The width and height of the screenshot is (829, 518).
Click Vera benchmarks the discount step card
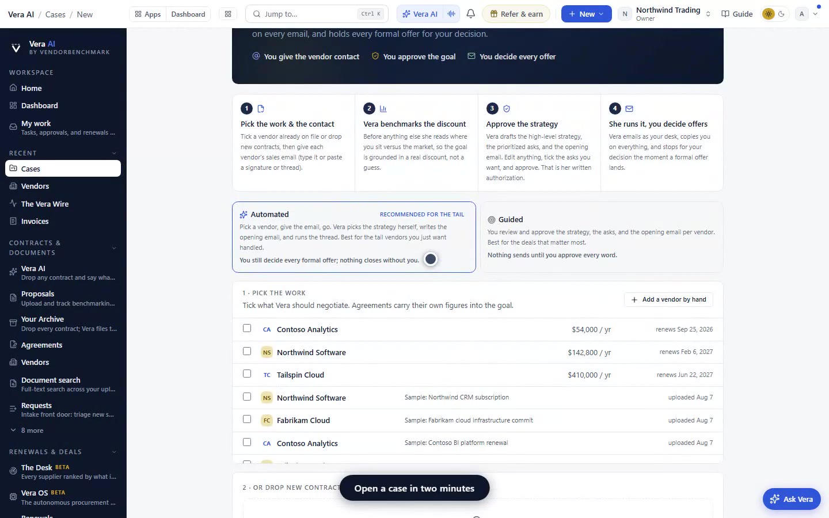[x=416, y=143]
